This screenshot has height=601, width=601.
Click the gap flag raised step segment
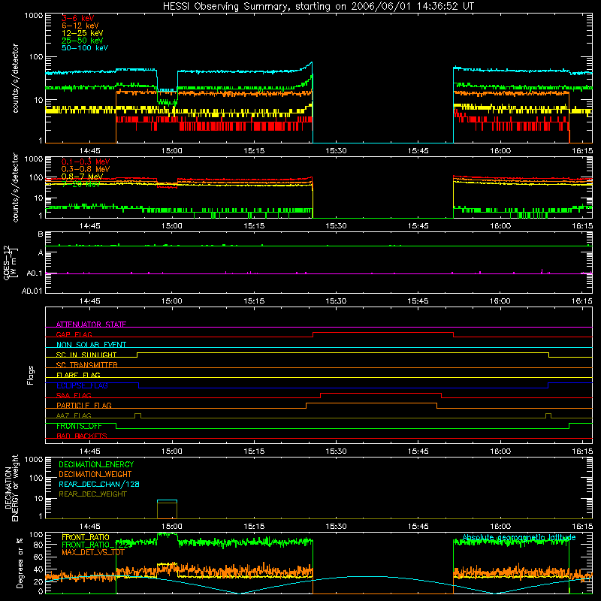pos(383,333)
